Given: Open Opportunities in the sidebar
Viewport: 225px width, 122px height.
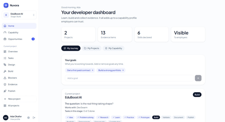Looking at the screenshot, I should pos(19,39).
